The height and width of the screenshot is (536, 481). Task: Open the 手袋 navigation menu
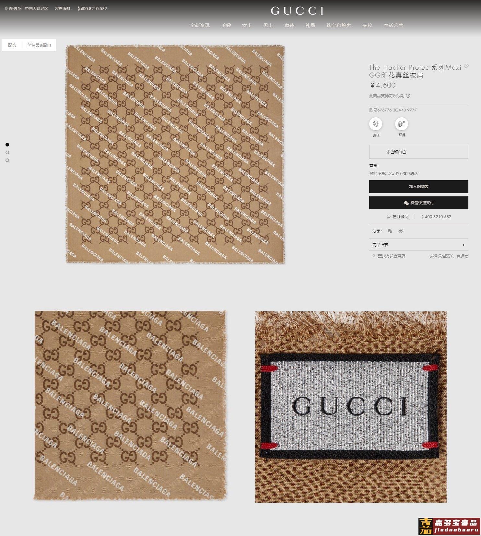(x=226, y=25)
